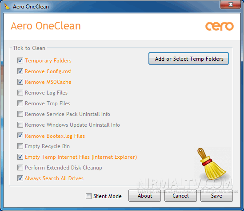Viewport: 244px width, 211px height.
Task: Untick Remove Bootex.log Files checkbox
Action: click(20, 136)
